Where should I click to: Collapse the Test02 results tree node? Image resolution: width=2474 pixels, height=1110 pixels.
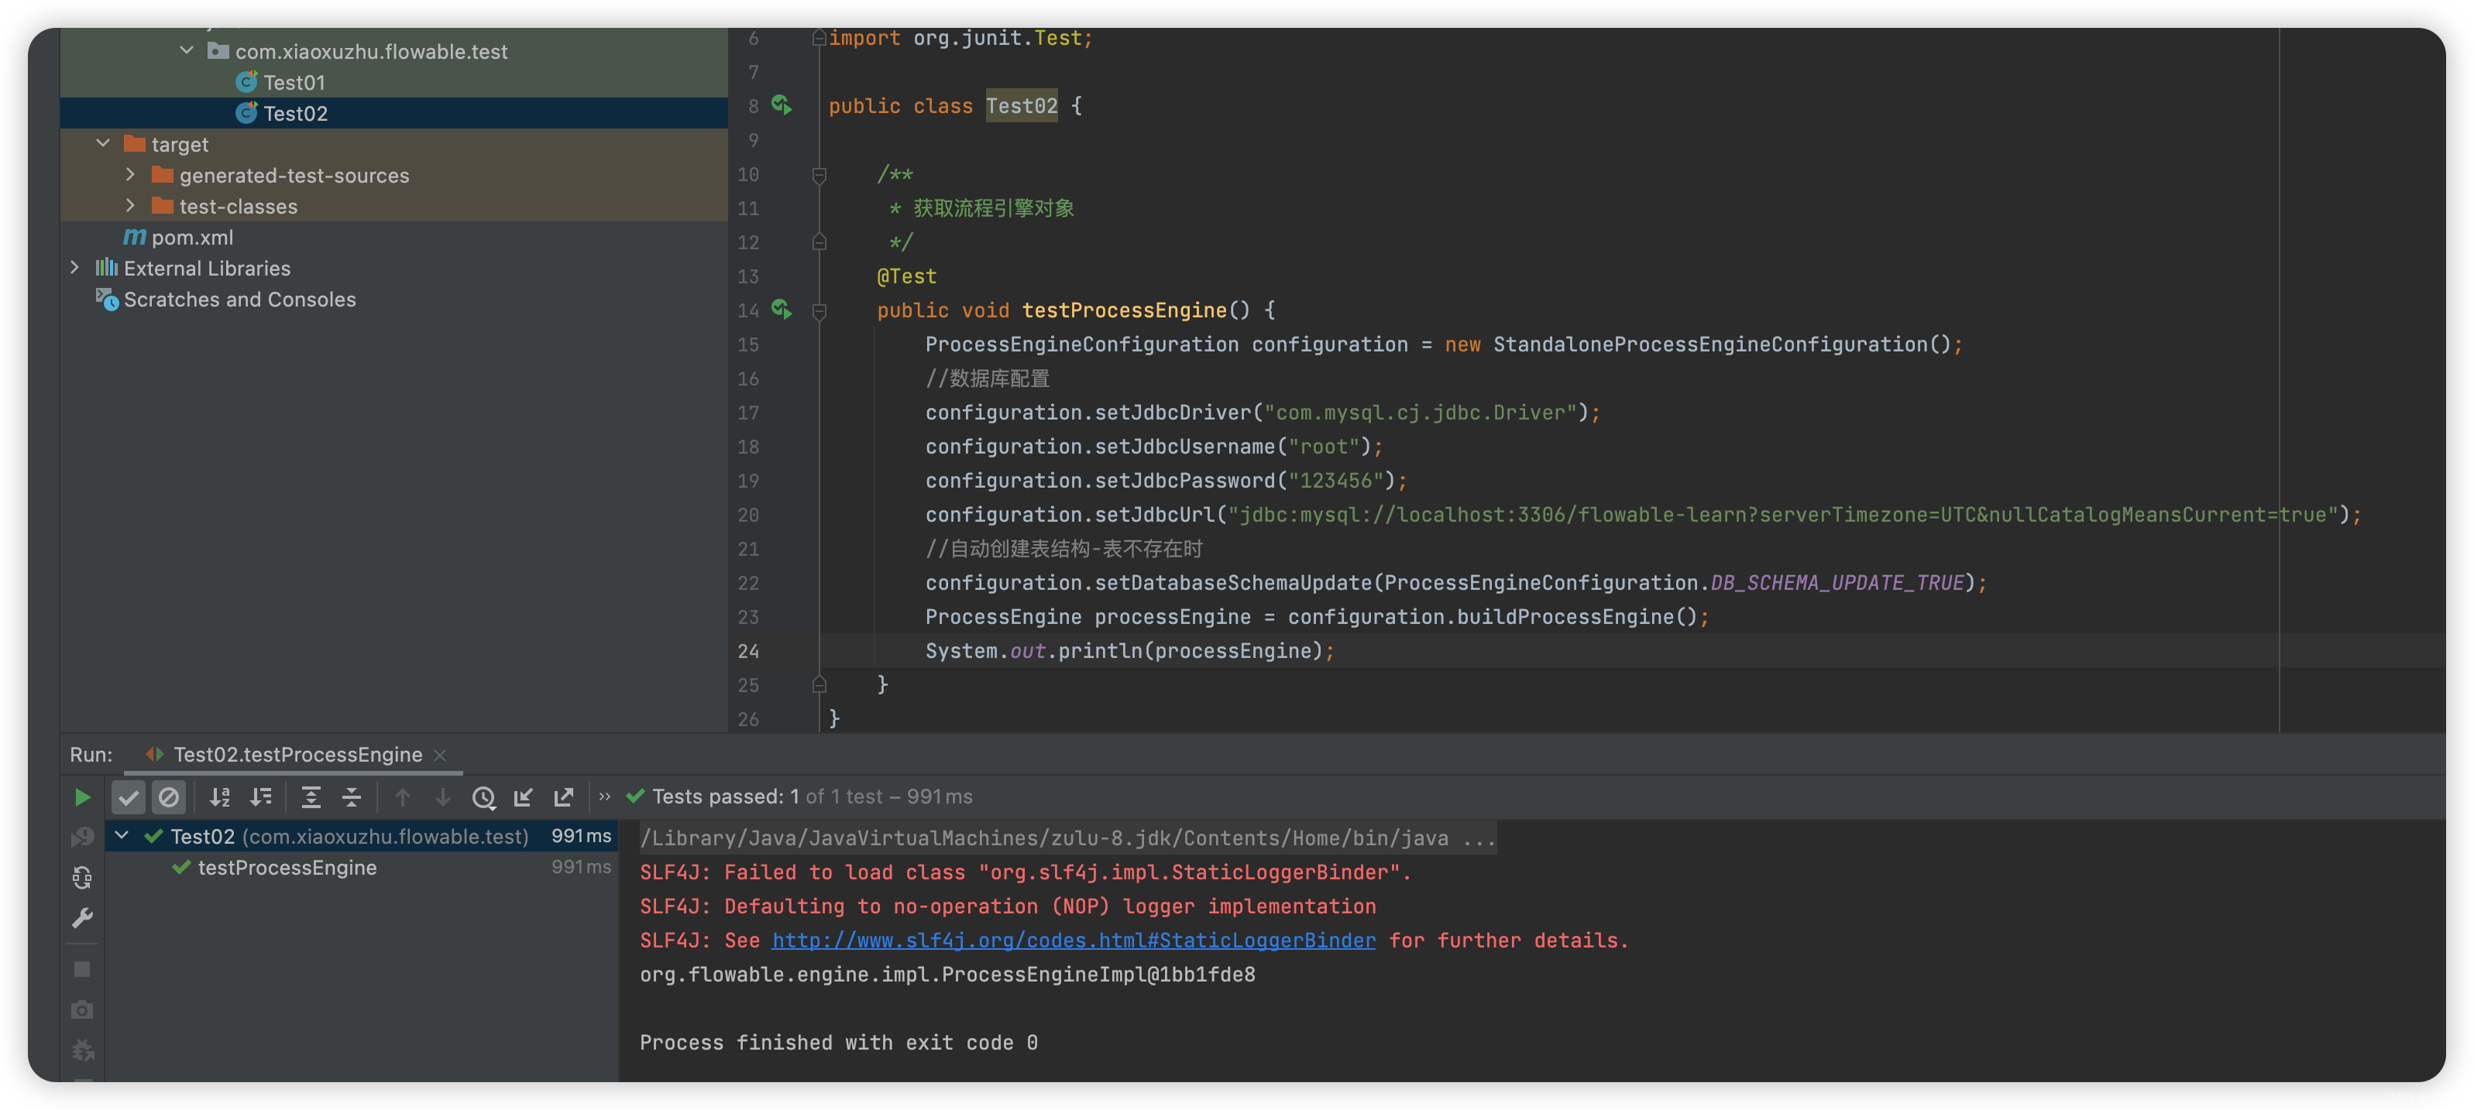click(x=122, y=836)
